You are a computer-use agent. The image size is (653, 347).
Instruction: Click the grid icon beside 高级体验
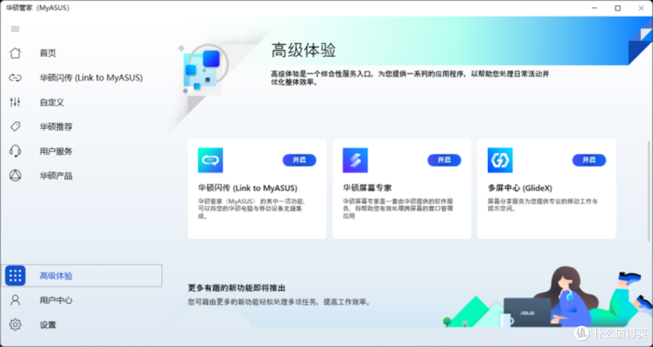[x=15, y=275]
